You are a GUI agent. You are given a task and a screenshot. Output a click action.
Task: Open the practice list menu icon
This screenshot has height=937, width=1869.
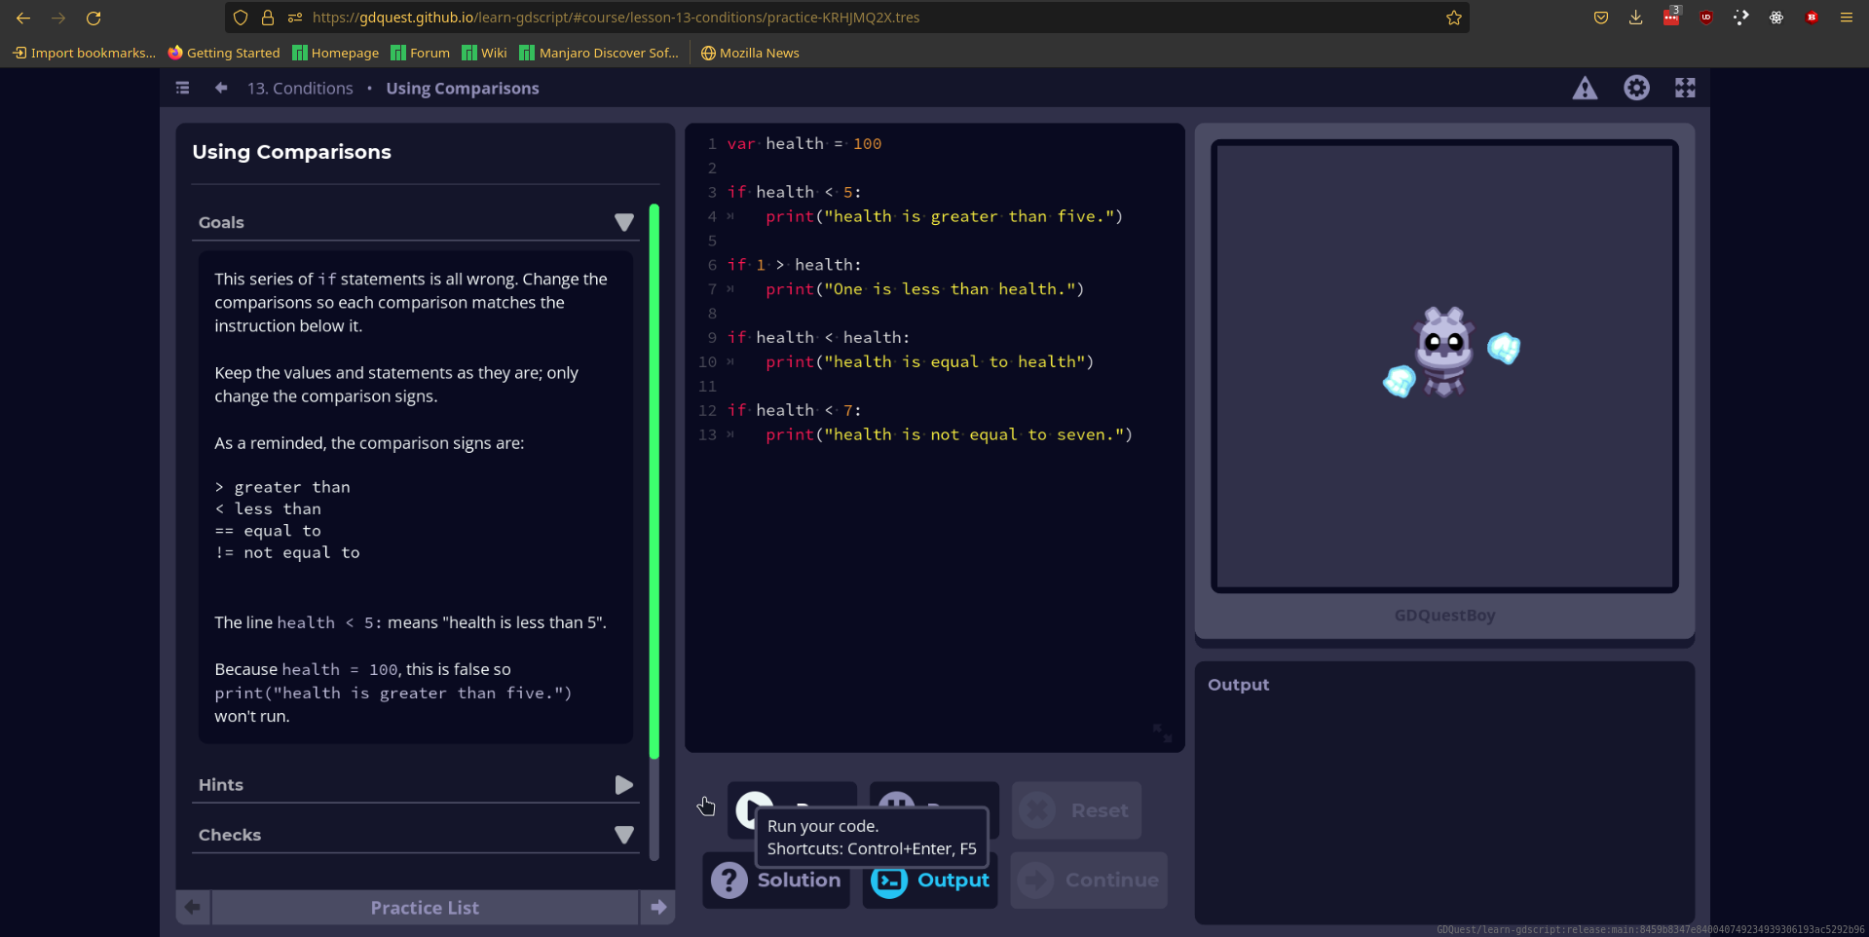(x=182, y=88)
